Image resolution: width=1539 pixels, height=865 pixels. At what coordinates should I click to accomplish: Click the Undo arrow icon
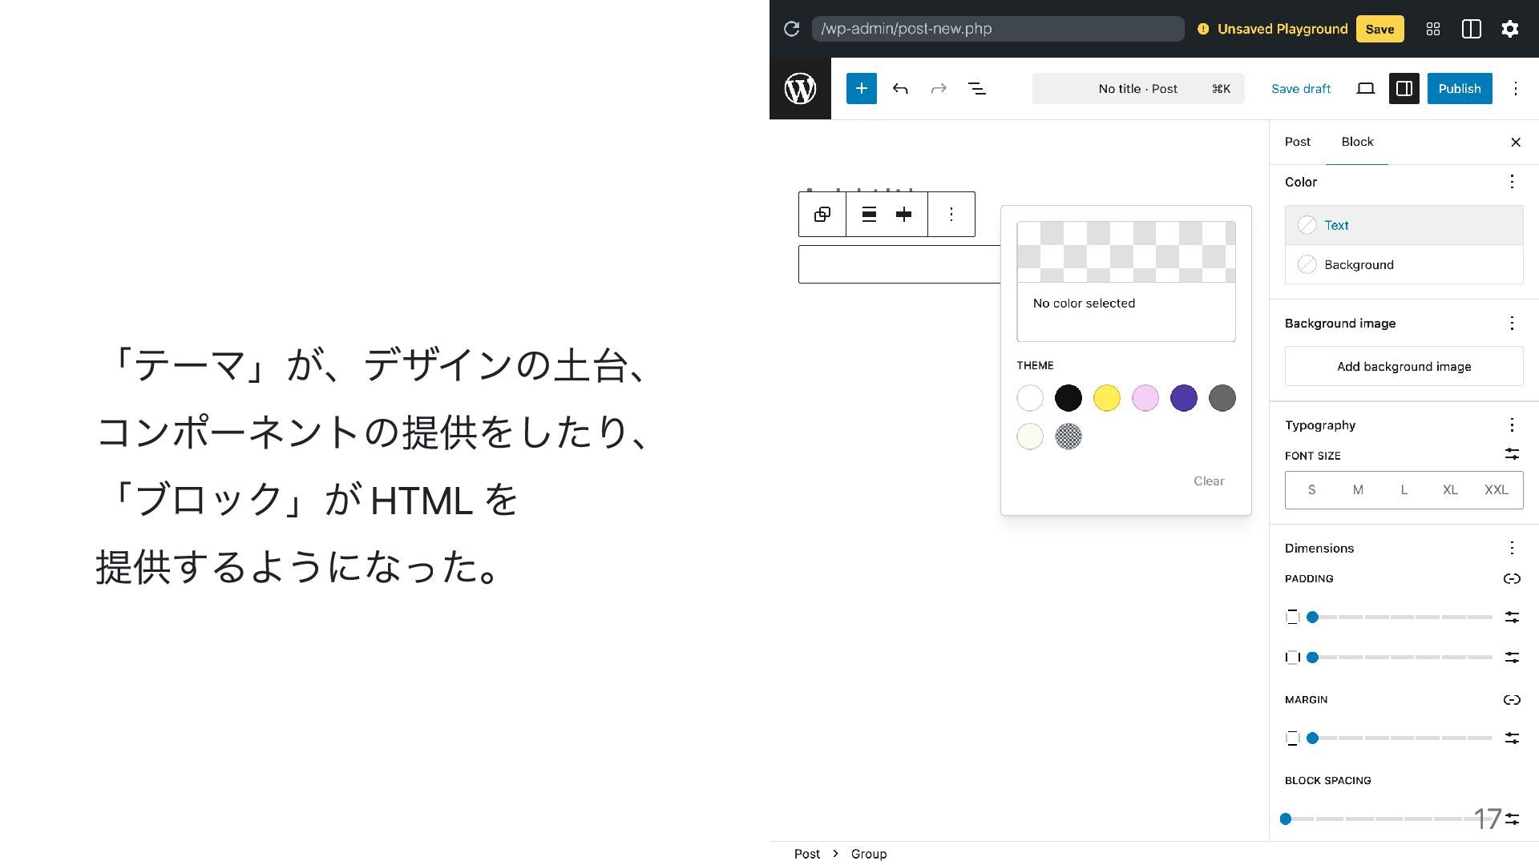click(x=900, y=88)
